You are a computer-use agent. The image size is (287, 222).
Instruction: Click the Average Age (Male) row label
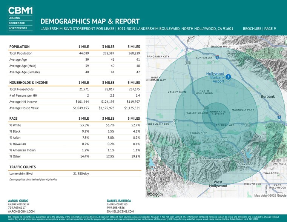(x=23, y=66)
